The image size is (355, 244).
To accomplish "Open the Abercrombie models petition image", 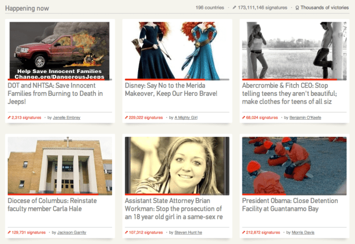I will [294, 50].
